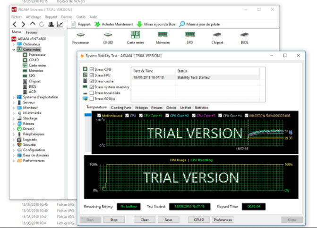The height and width of the screenshot is (228, 317).
Task: Click Acheter Maintenant in the toolbar
Action: point(114,24)
